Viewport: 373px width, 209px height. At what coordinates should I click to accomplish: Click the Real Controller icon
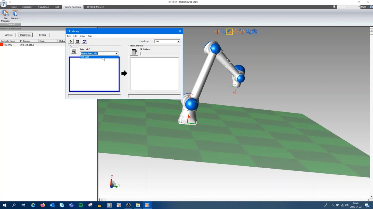point(134,52)
